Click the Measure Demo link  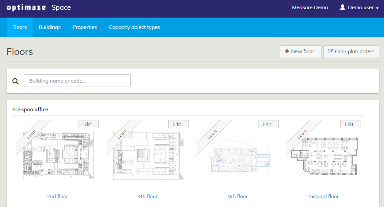click(x=310, y=7)
